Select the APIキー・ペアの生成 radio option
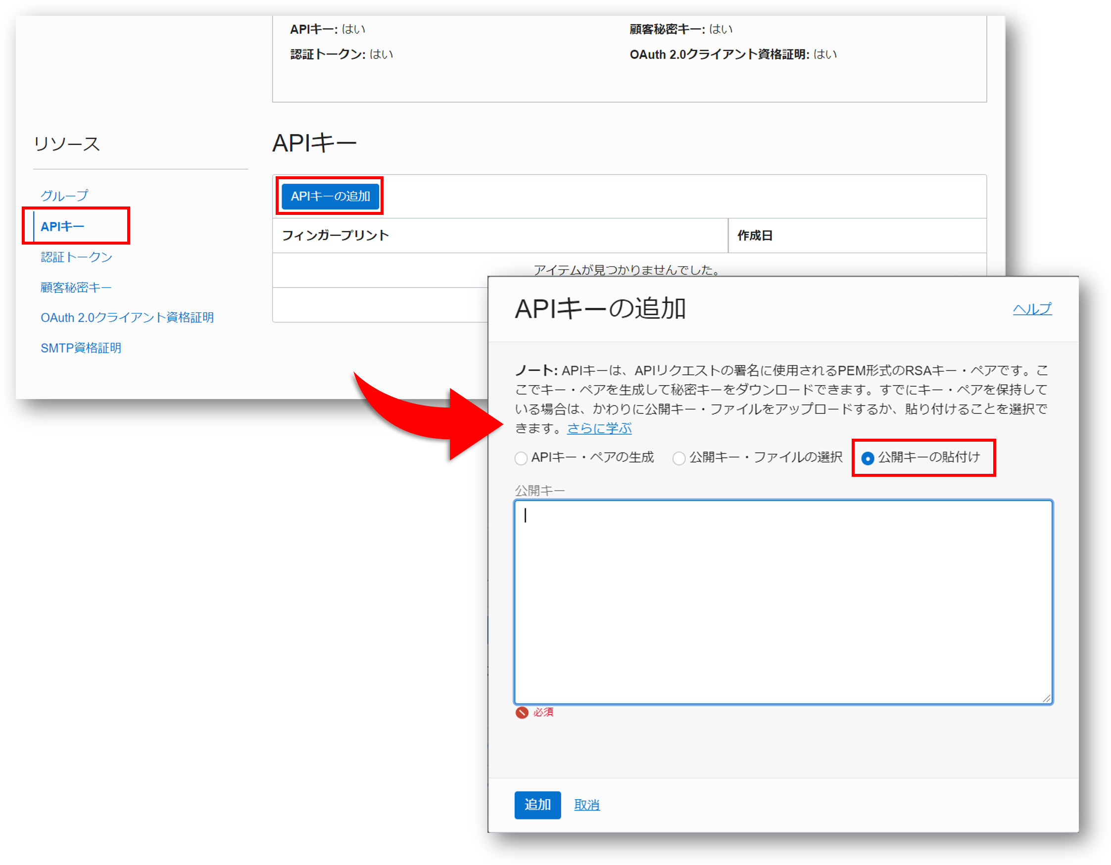This screenshot has height=865, width=1111. (521, 458)
